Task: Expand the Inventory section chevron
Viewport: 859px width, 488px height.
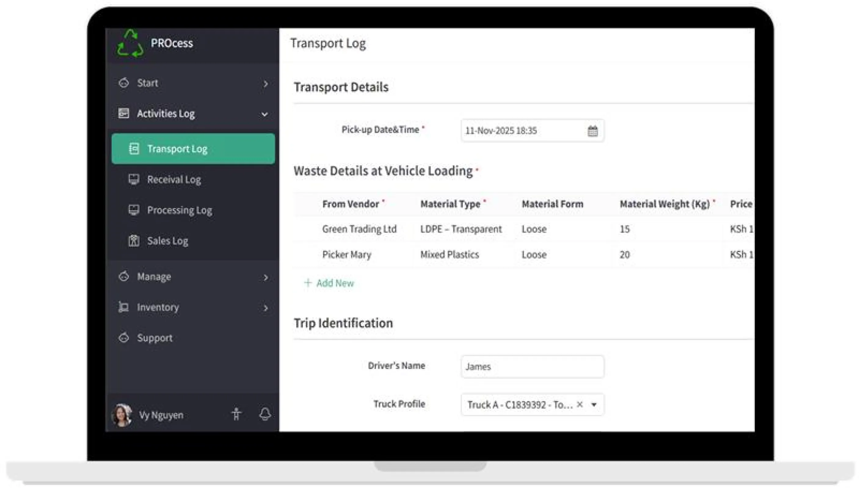Action: (265, 308)
